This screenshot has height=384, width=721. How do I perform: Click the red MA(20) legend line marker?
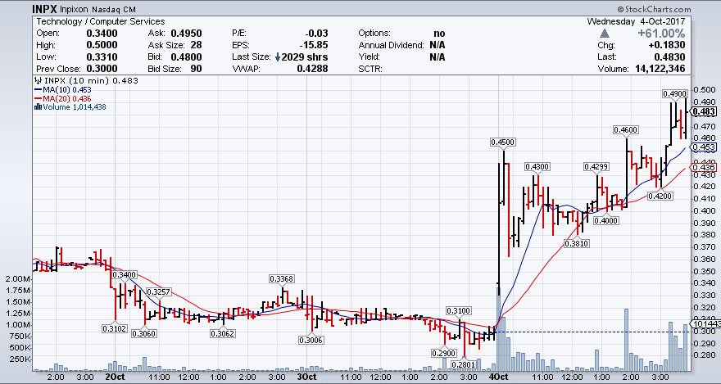click(x=36, y=98)
